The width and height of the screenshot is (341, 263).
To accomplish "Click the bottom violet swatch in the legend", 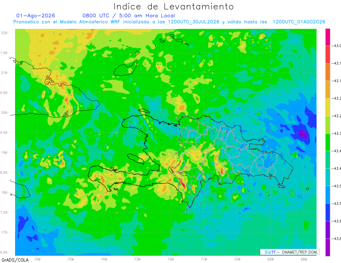I will tap(328, 247).
